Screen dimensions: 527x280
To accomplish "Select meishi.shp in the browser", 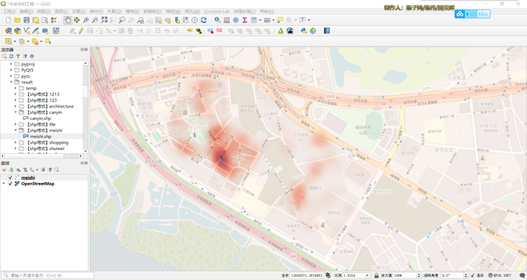I will (40, 136).
